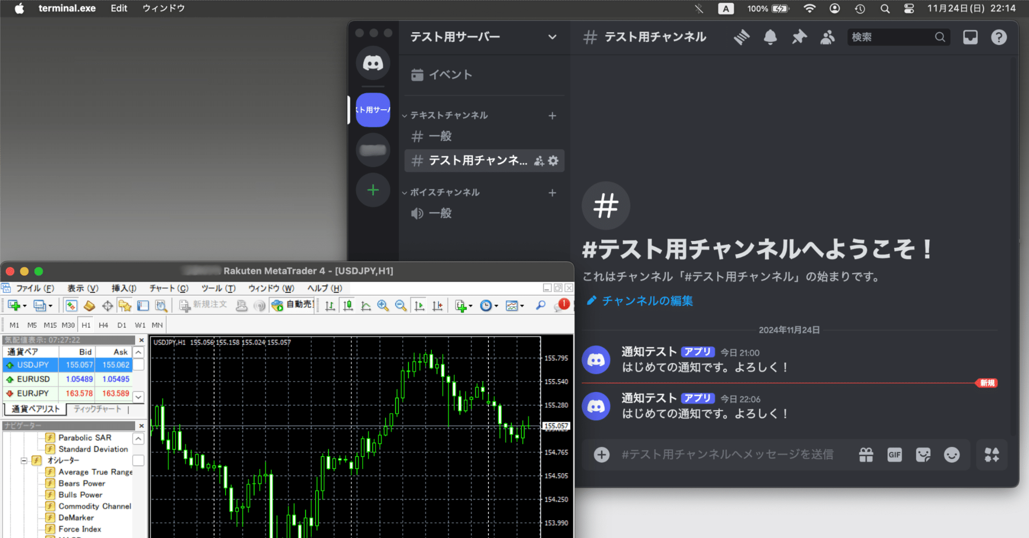Viewport: 1029px width, 538px height.
Task: Switch the MT4 chart to line chart display
Action: point(366,305)
